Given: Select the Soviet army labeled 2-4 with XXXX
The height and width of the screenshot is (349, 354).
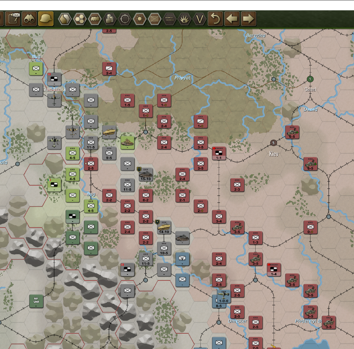Looking at the screenshot, I should [219, 259].
